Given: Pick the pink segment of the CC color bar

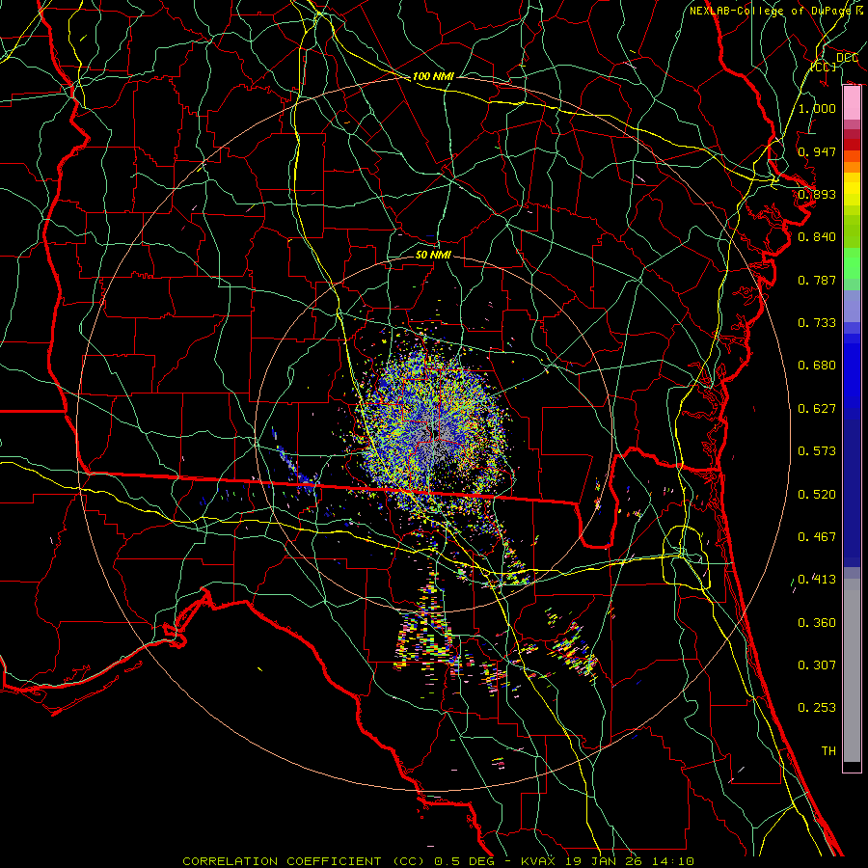Looking at the screenshot, I should tap(852, 103).
